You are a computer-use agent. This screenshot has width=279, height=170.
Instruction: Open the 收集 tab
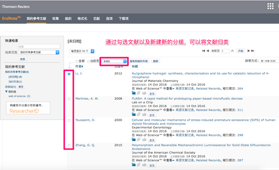[x=55, y=18]
